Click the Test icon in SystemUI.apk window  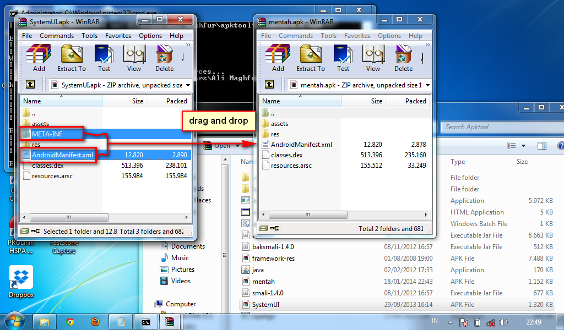105,57
